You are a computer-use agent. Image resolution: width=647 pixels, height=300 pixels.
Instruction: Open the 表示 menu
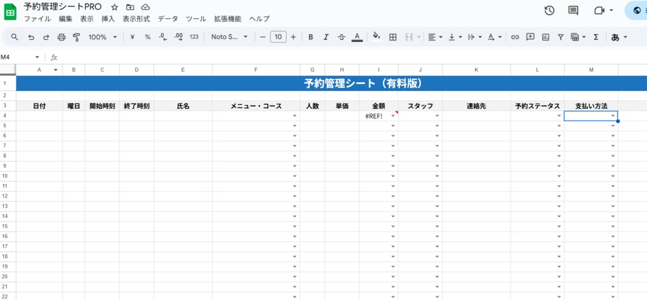87,18
